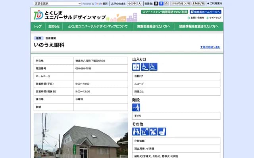
Task: Open the 言語を選択 language dropdown
Action: 58,4
